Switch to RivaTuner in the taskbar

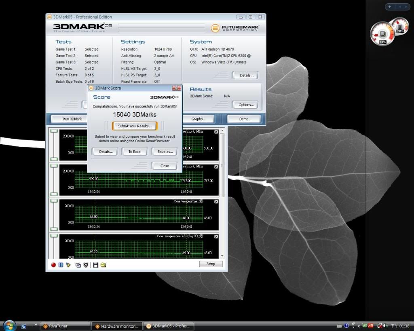[66, 326]
